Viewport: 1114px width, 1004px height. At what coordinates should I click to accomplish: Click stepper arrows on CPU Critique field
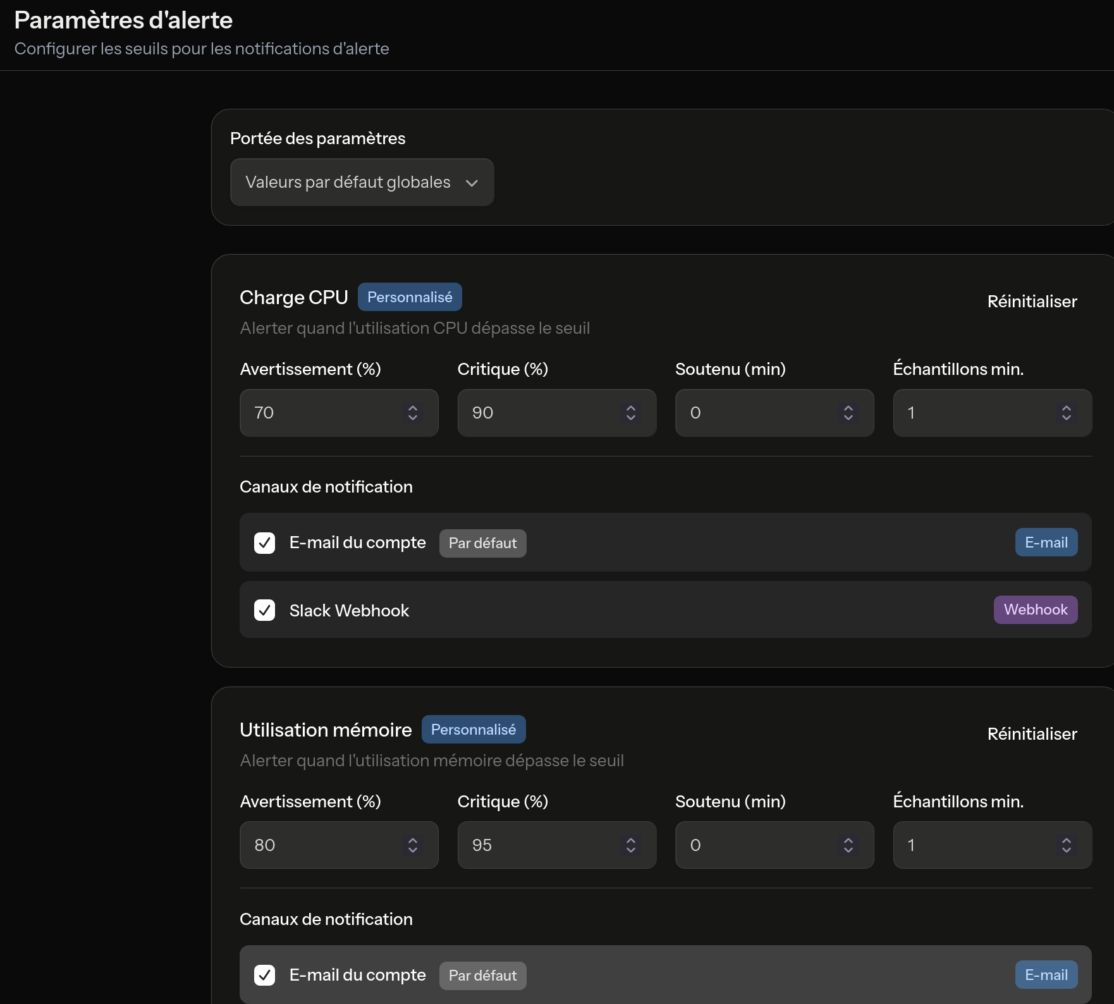point(630,413)
